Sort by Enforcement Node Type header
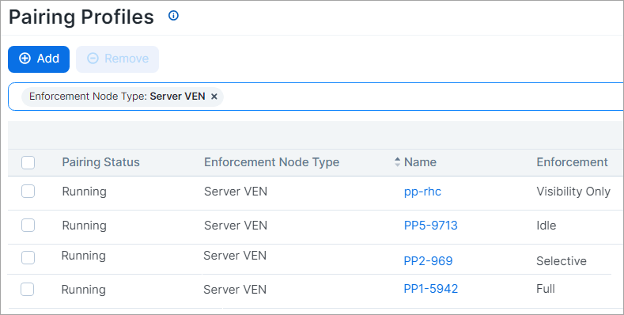Image resolution: width=624 pixels, height=315 pixels. tap(272, 162)
